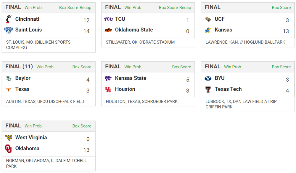
Task: Click the Kansas State Wildcats logo
Action: pyautogui.click(x=108, y=78)
